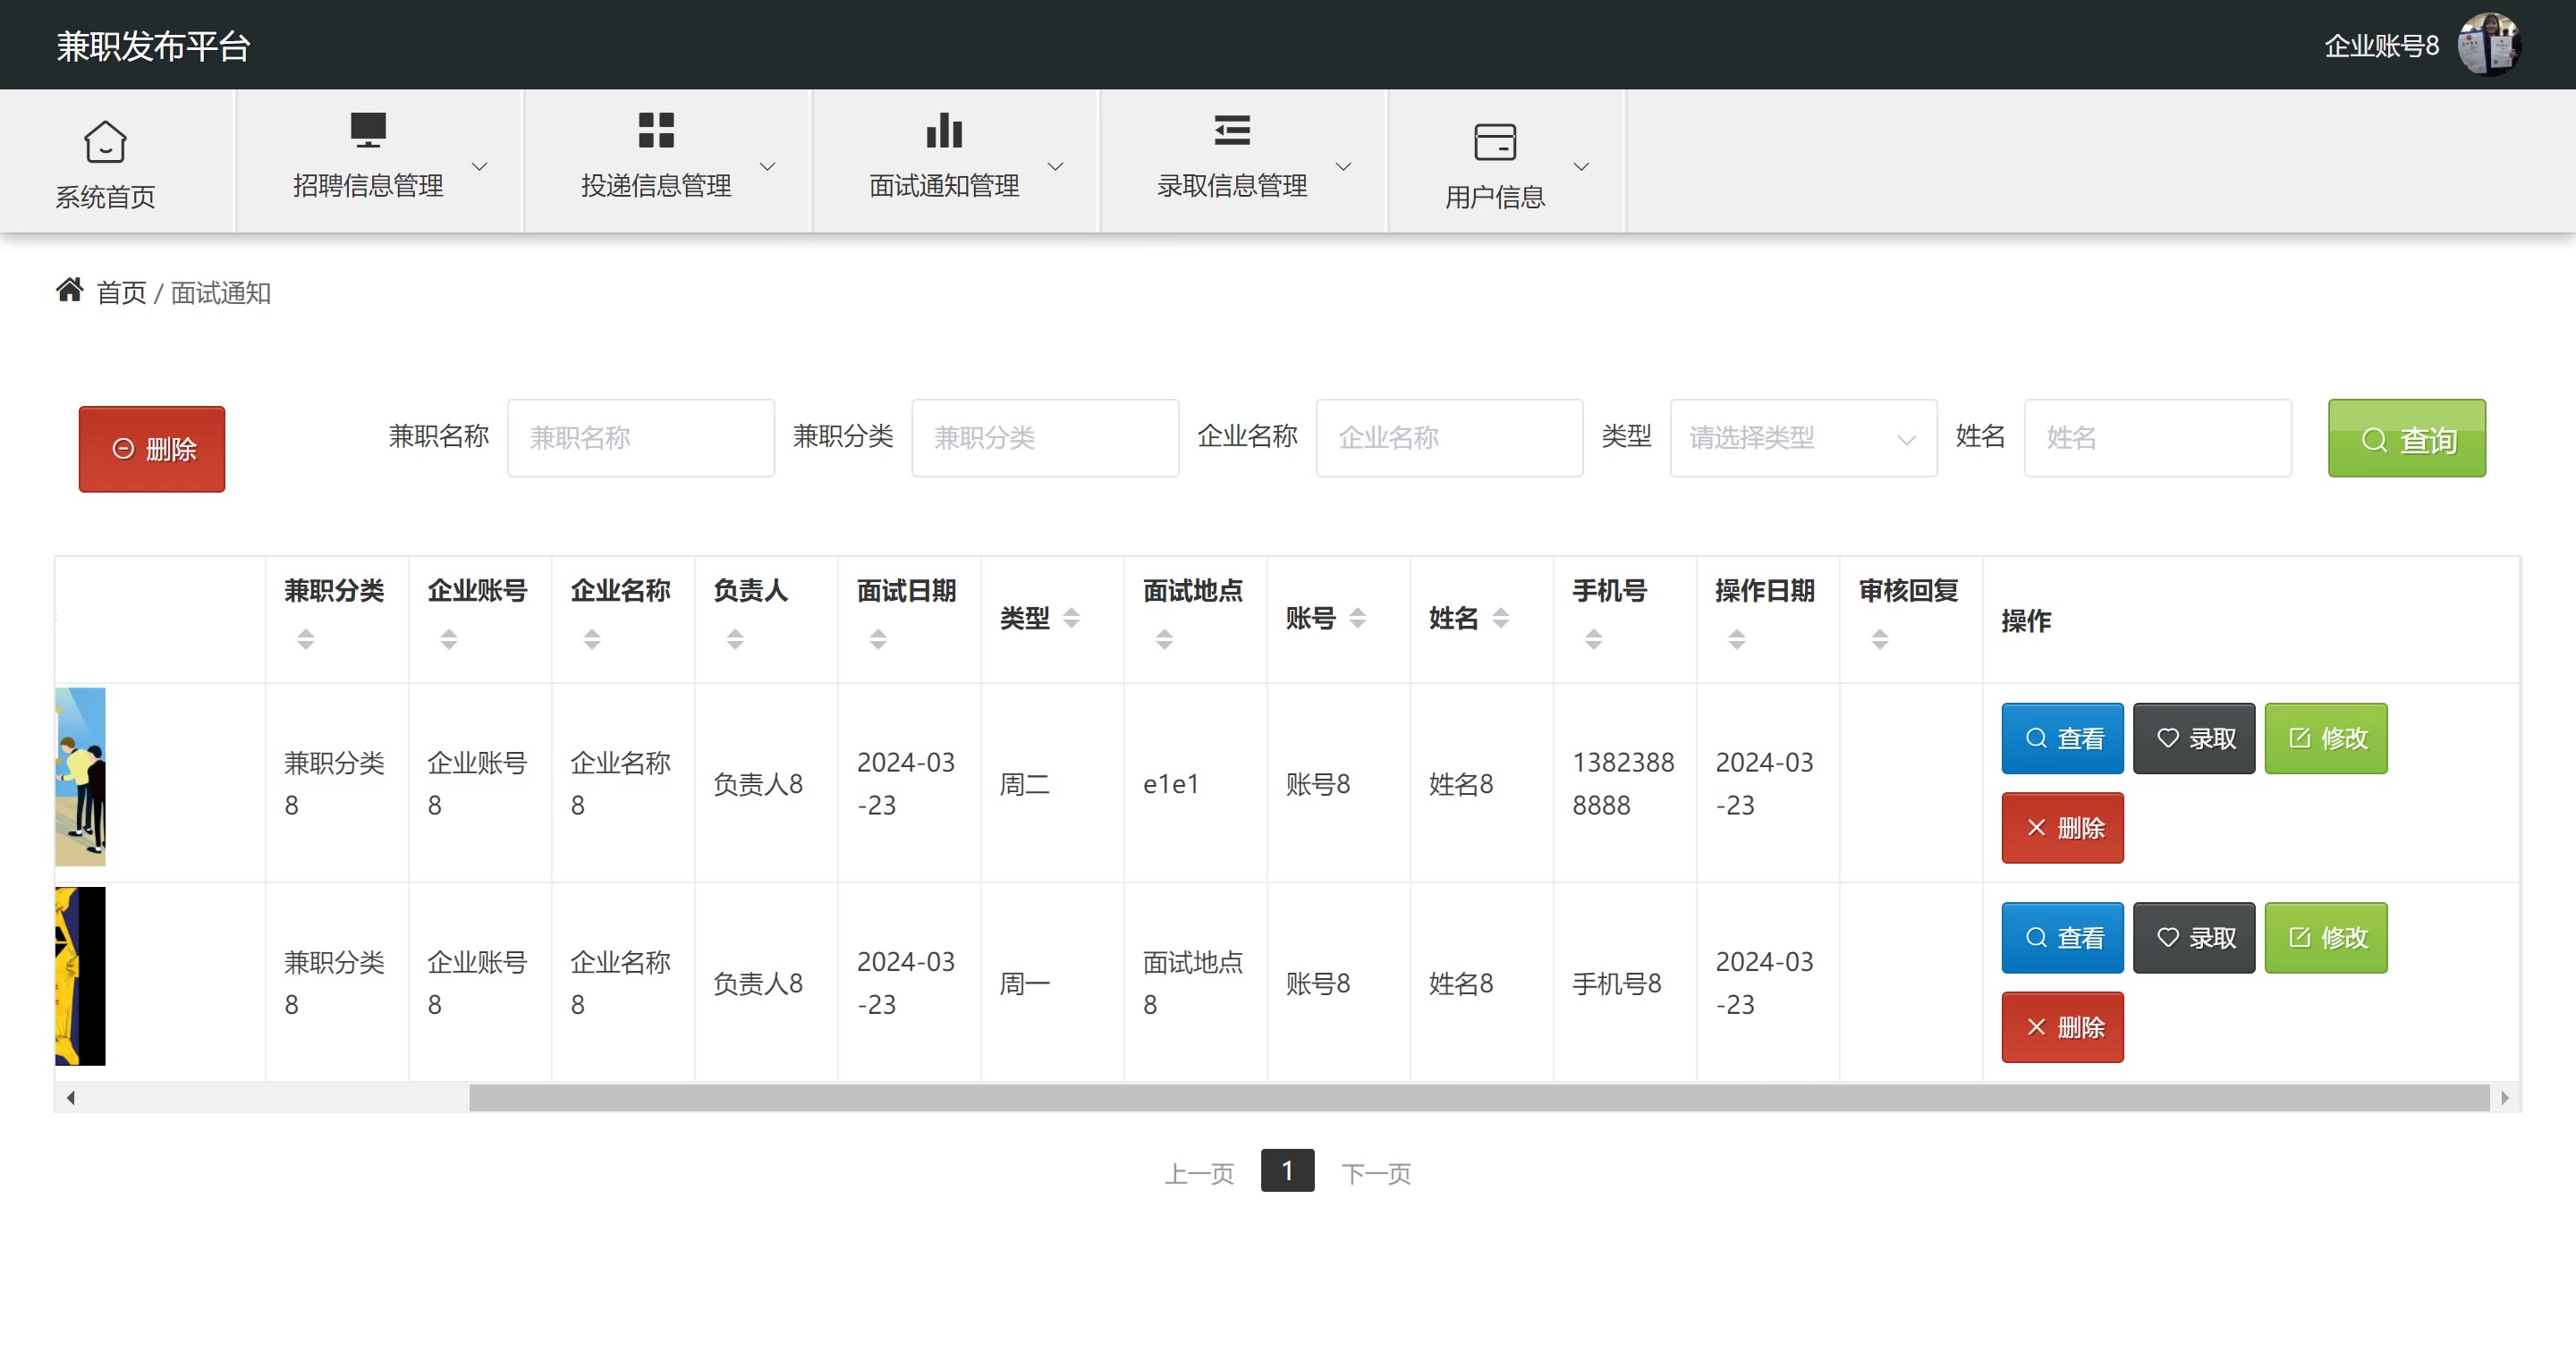Click the home icon in the breadcrumb
Screen dimensions: 2576x1359
pos(69,290)
